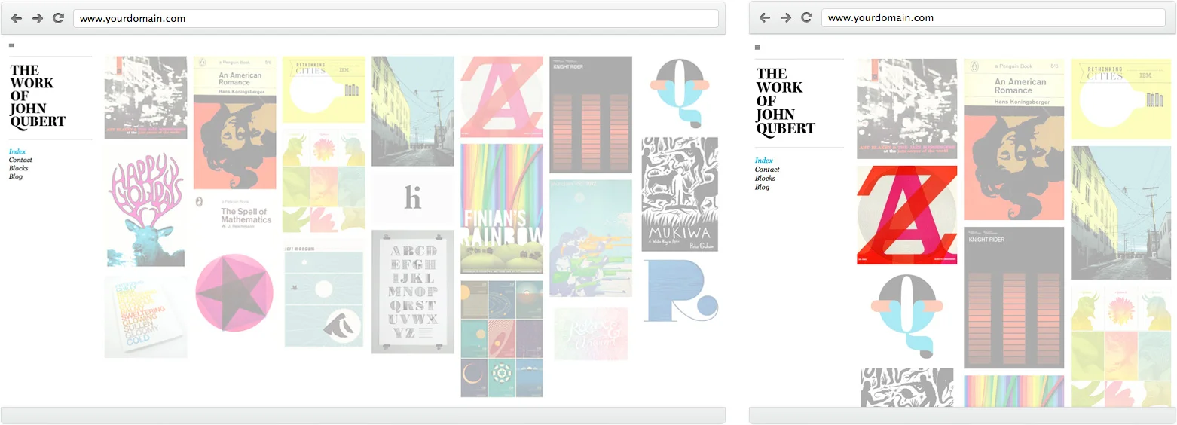Open the devil grid artwork in right window
The height and width of the screenshot is (425, 1177).
(1121, 347)
